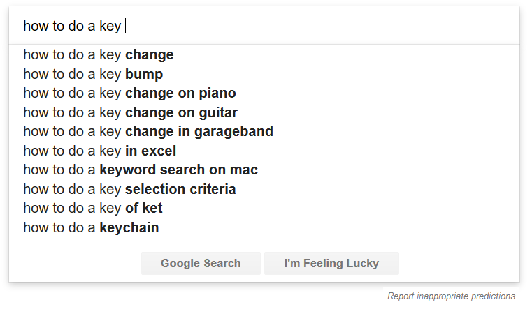Select the "key of ket" suggestion

coord(92,208)
